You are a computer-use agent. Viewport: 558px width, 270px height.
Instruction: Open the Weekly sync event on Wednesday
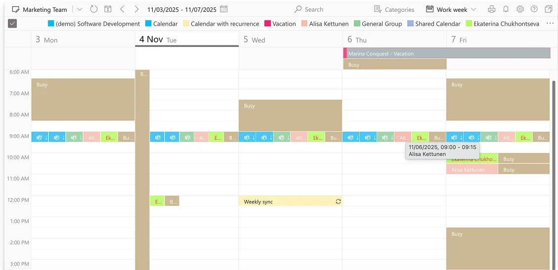[291, 201]
